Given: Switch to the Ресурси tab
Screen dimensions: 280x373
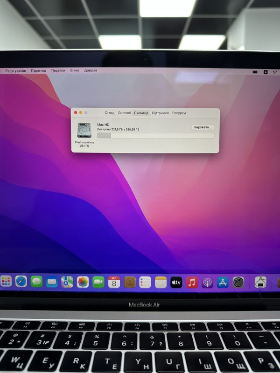Looking at the screenshot, I should click(179, 113).
